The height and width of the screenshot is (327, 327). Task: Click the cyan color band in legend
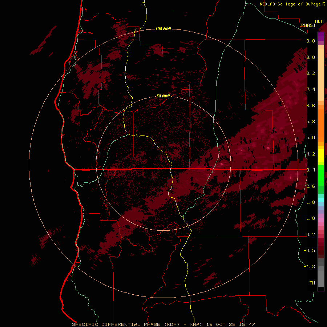pyautogui.click(x=321, y=199)
